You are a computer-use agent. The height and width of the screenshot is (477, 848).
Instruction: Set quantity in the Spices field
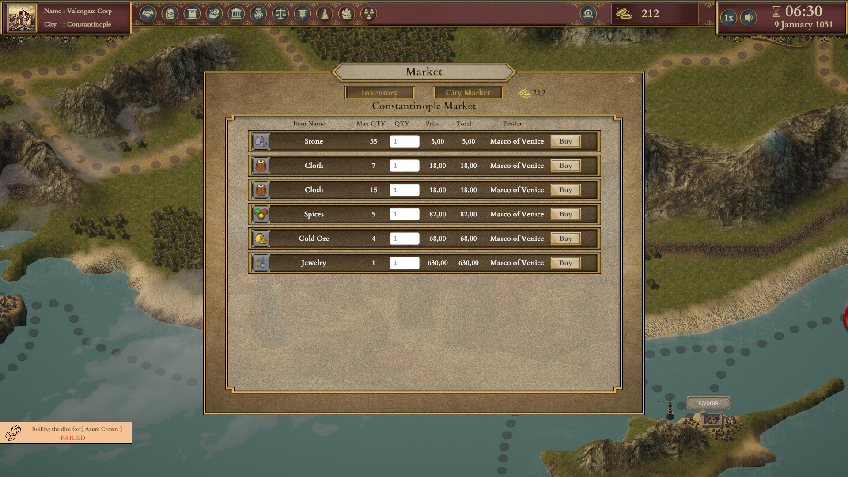[x=404, y=214]
